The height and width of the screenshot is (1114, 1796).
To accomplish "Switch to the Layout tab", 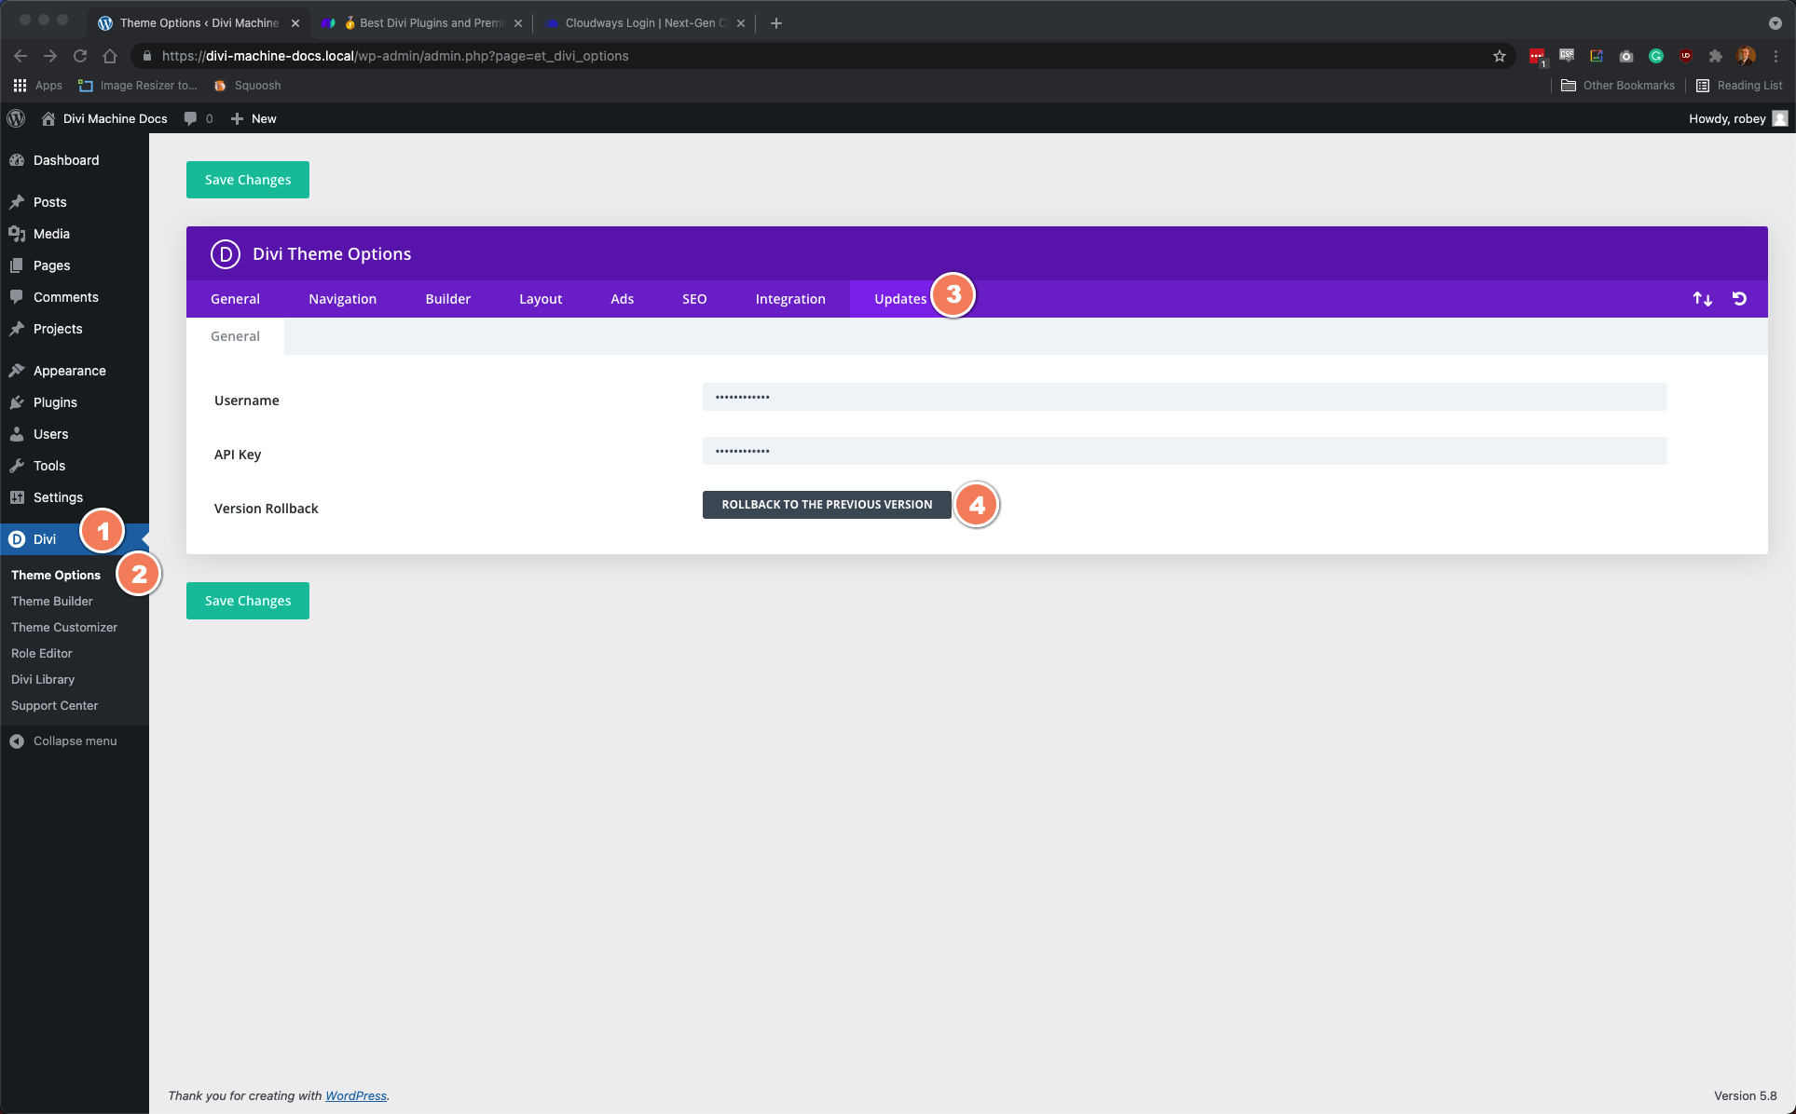I will coord(541,299).
